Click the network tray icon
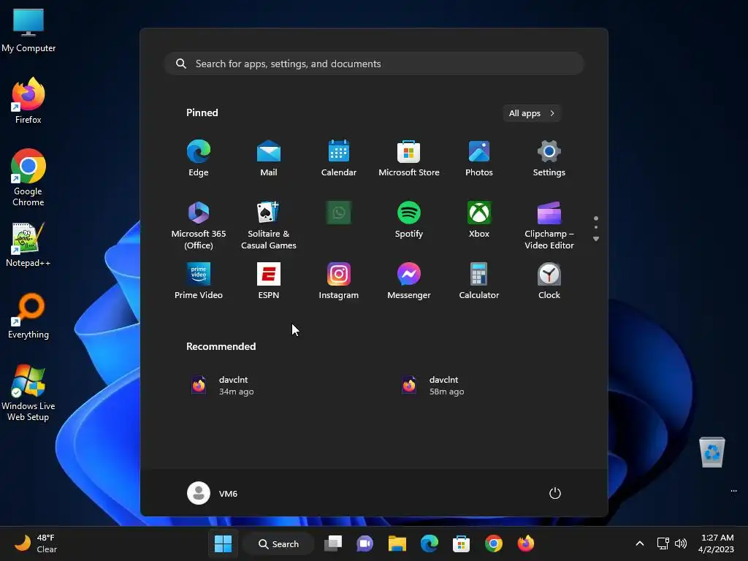This screenshot has width=748, height=561. [663, 543]
